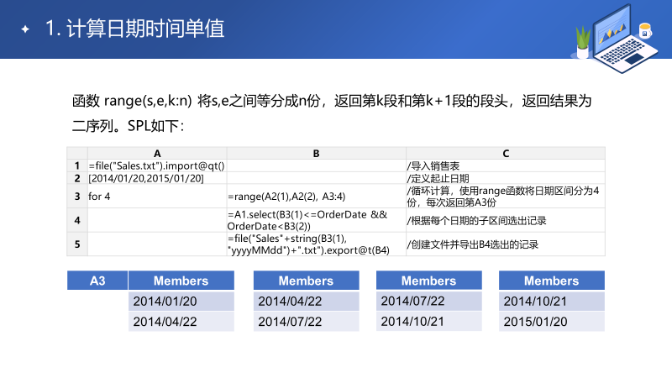This screenshot has height=378, width=672.
Task: Click the 'for 4' cell
Action: [157, 197]
